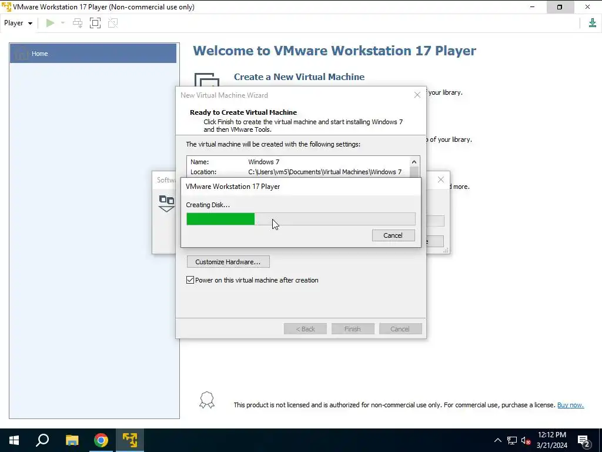Click the Name value 'Windows 7'
The width and height of the screenshot is (602, 452).
point(264,162)
